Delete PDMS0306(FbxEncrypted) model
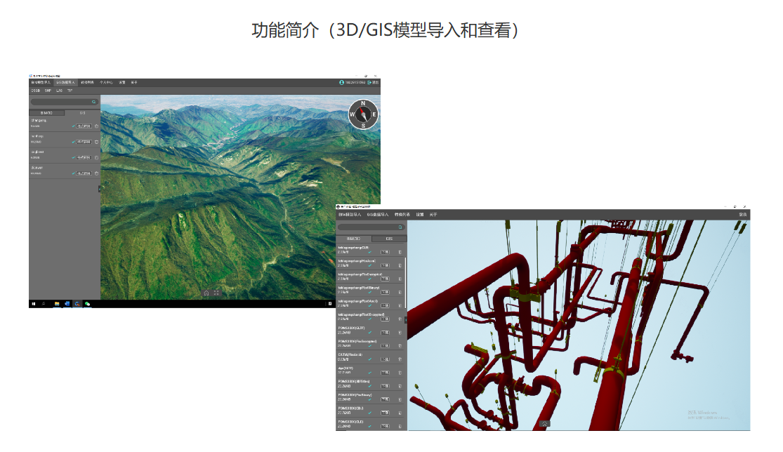Image resolution: width=783 pixels, height=452 pixels. [400, 346]
